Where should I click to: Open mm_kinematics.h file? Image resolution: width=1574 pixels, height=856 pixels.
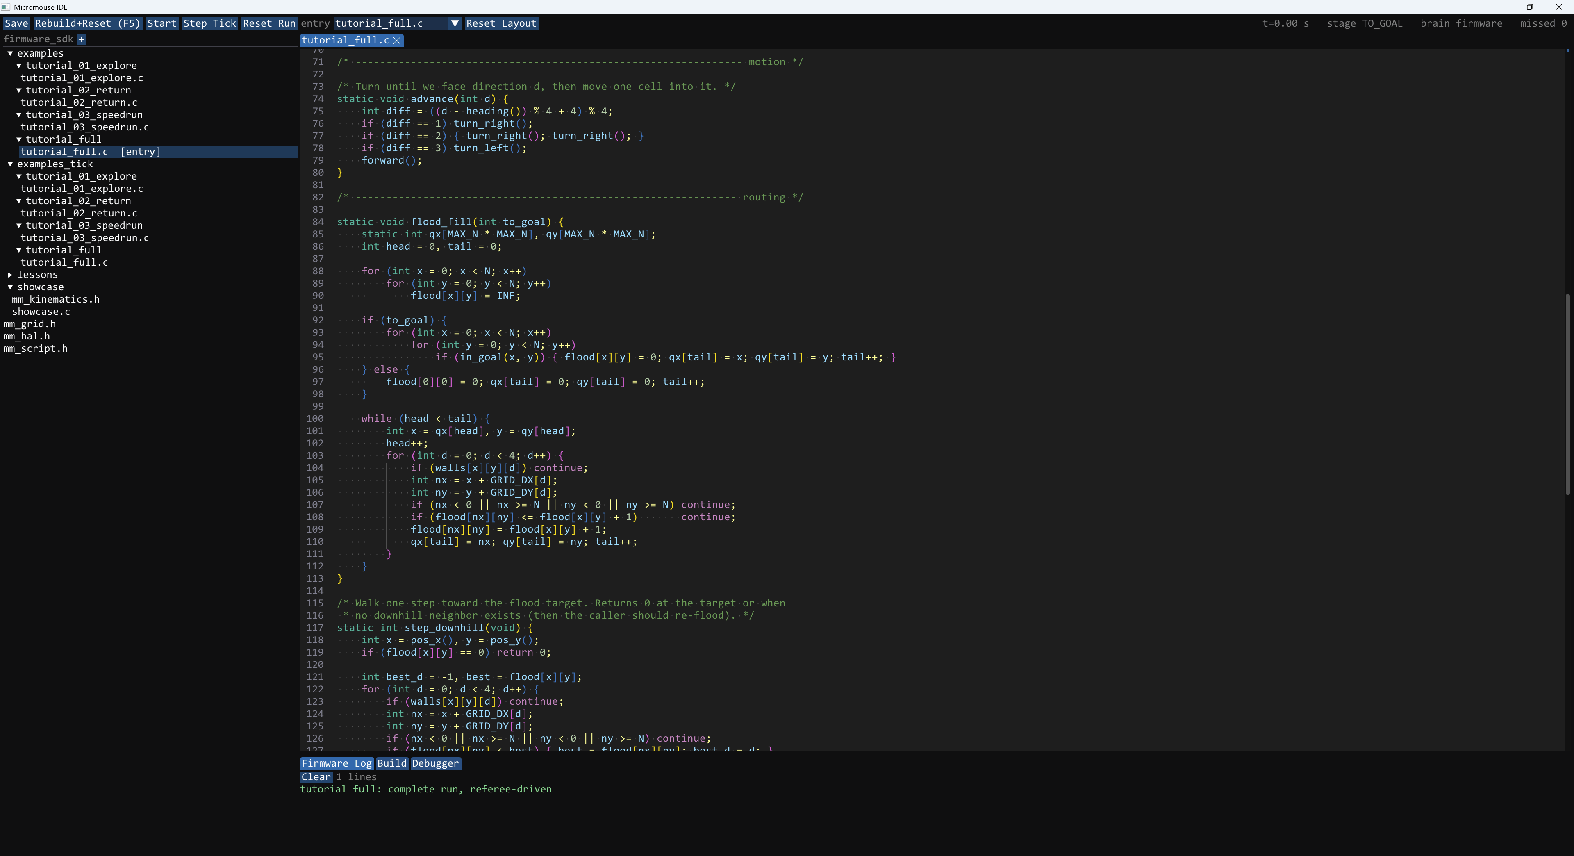(56, 299)
